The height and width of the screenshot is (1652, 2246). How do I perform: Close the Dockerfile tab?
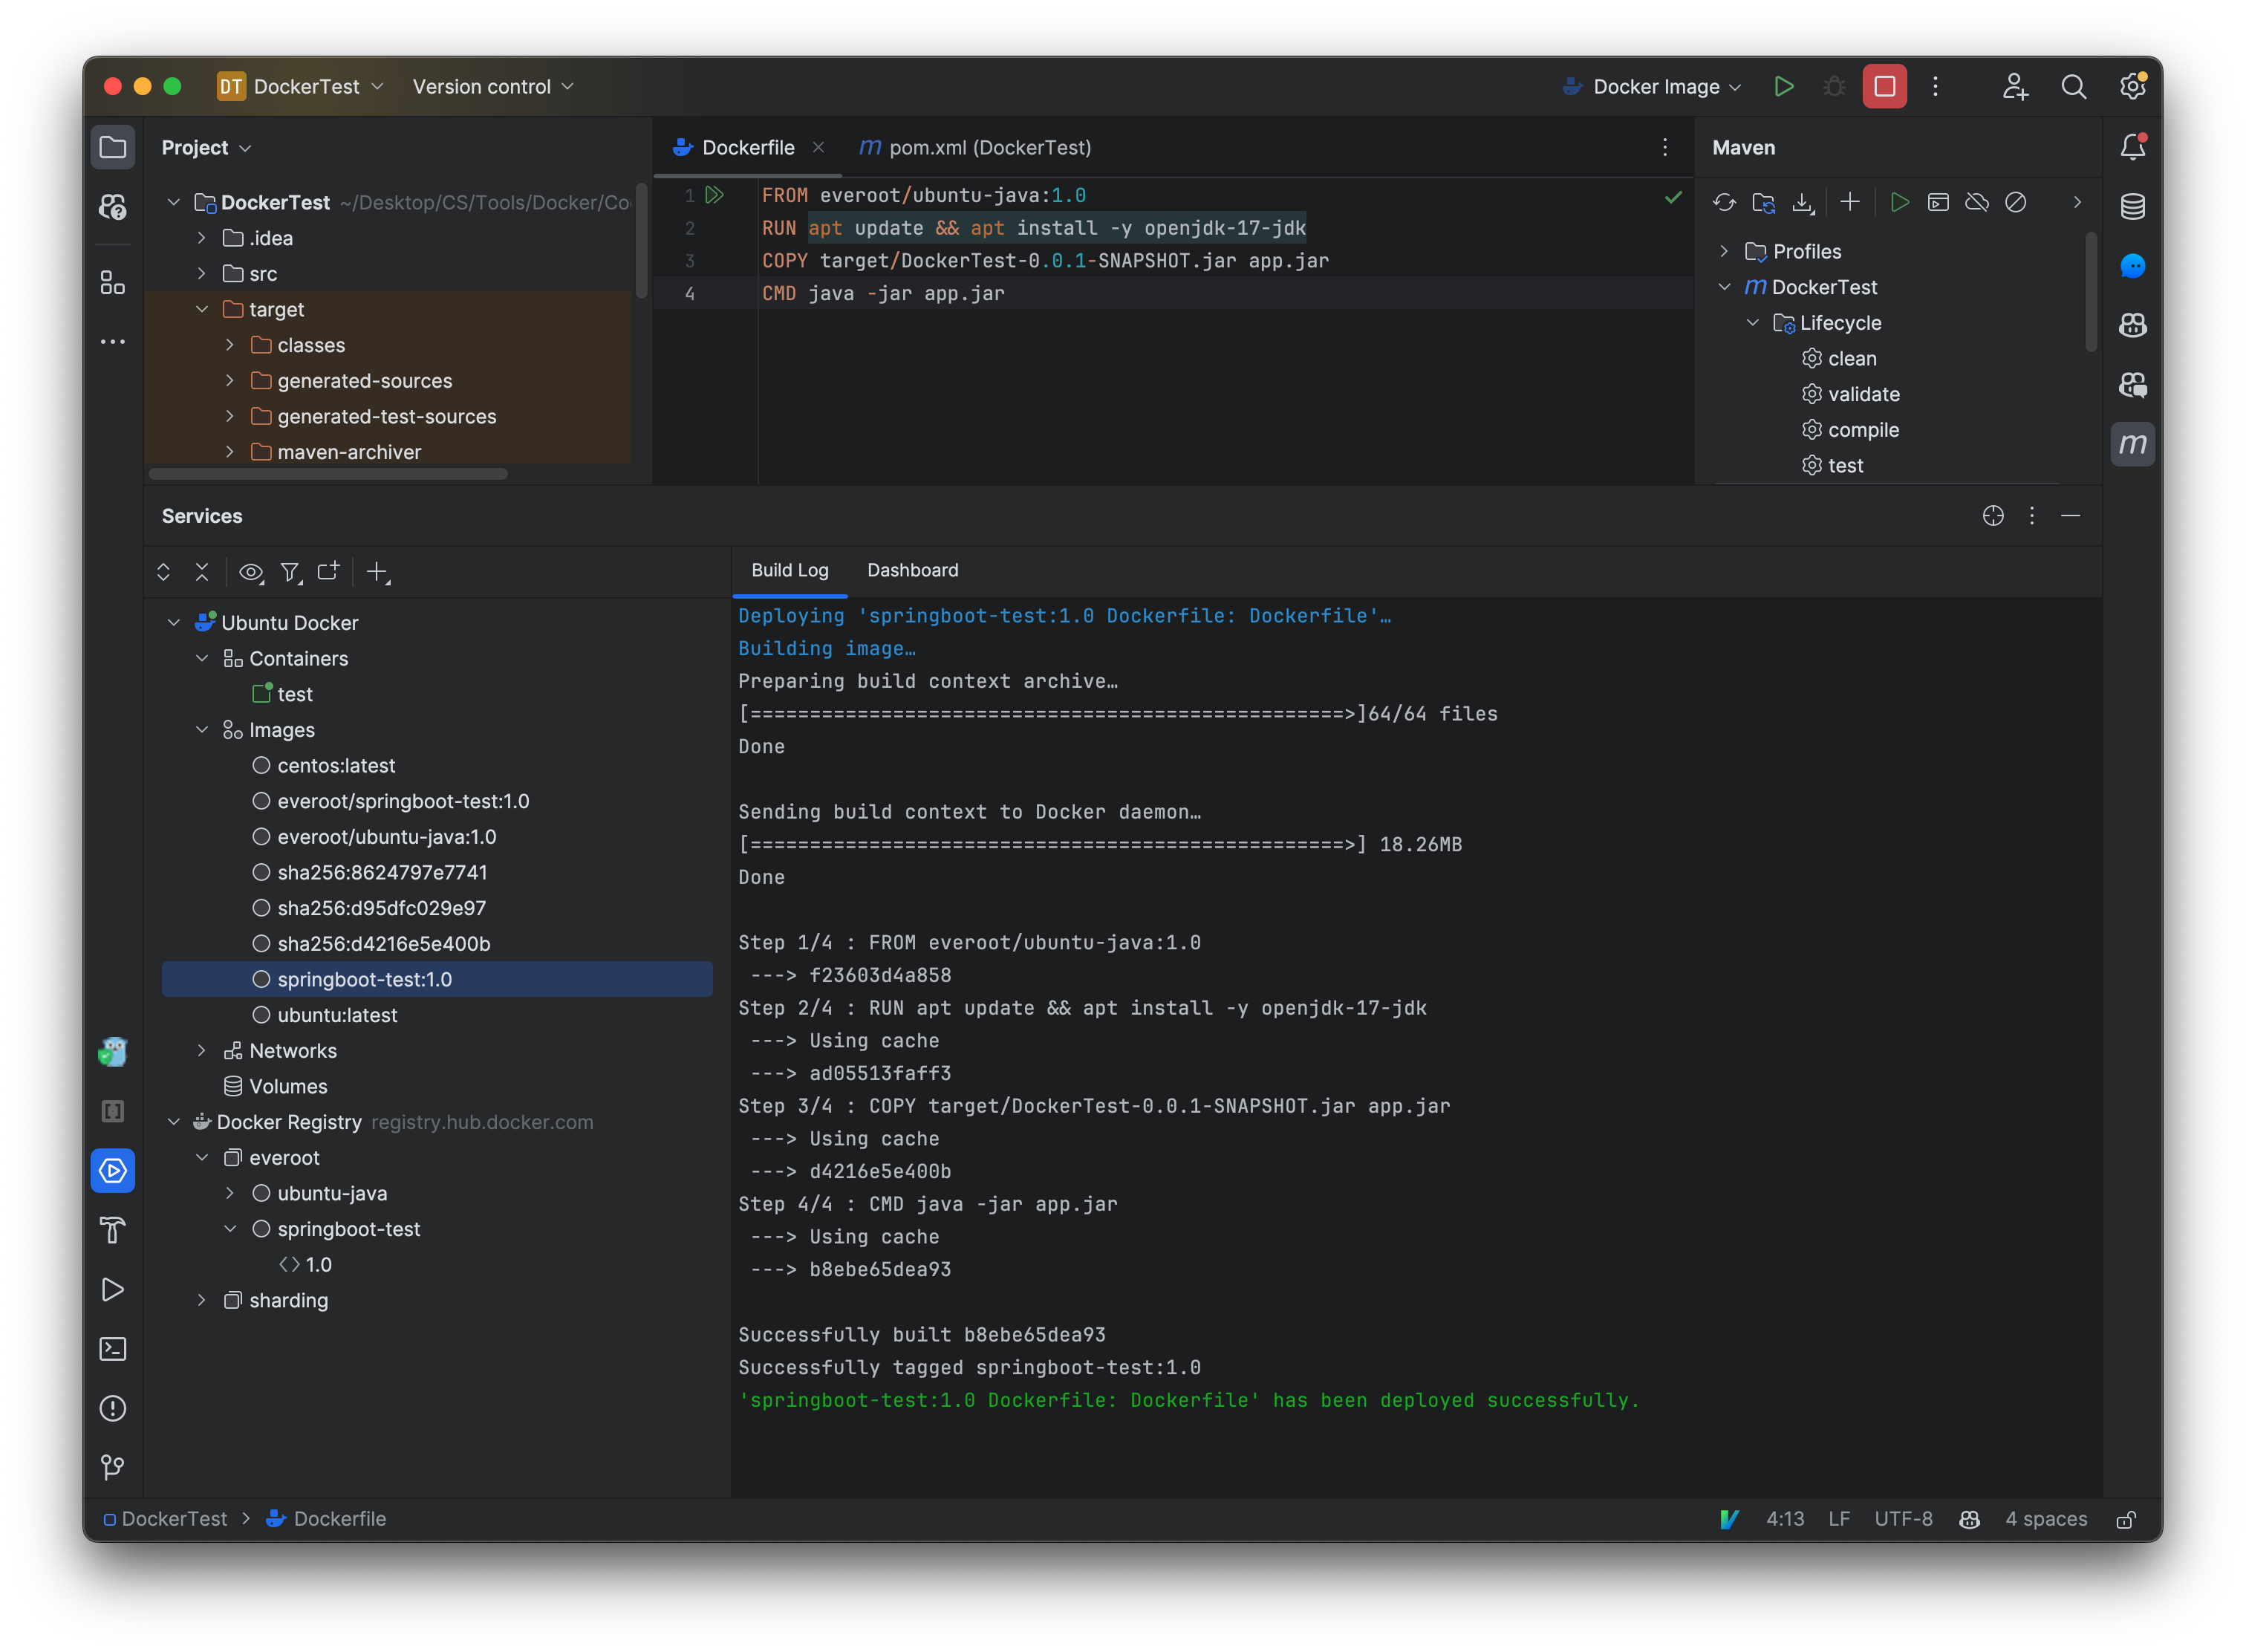click(x=818, y=147)
